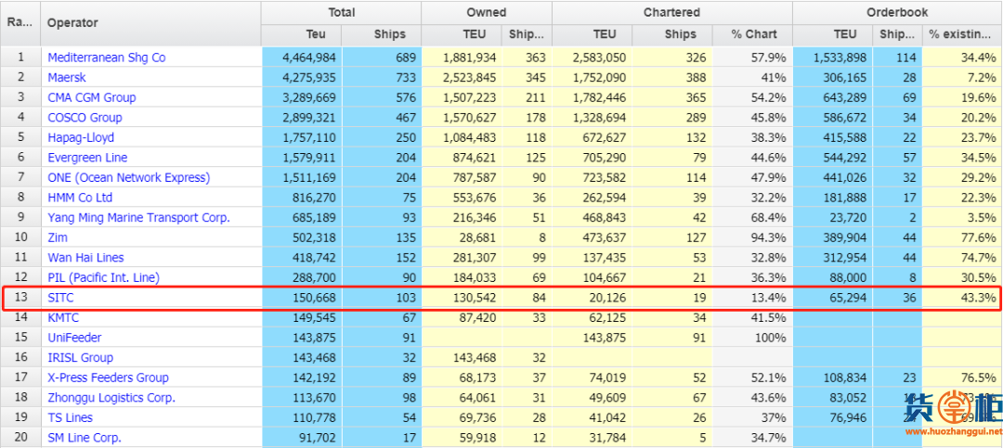Open the Zim operator link
The width and height of the screenshot is (1003, 448).
pyautogui.click(x=58, y=237)
